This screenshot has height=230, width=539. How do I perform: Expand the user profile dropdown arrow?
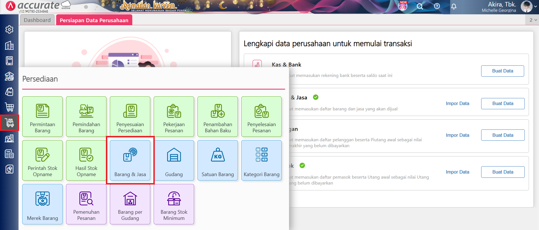click(x=535, y=6)
